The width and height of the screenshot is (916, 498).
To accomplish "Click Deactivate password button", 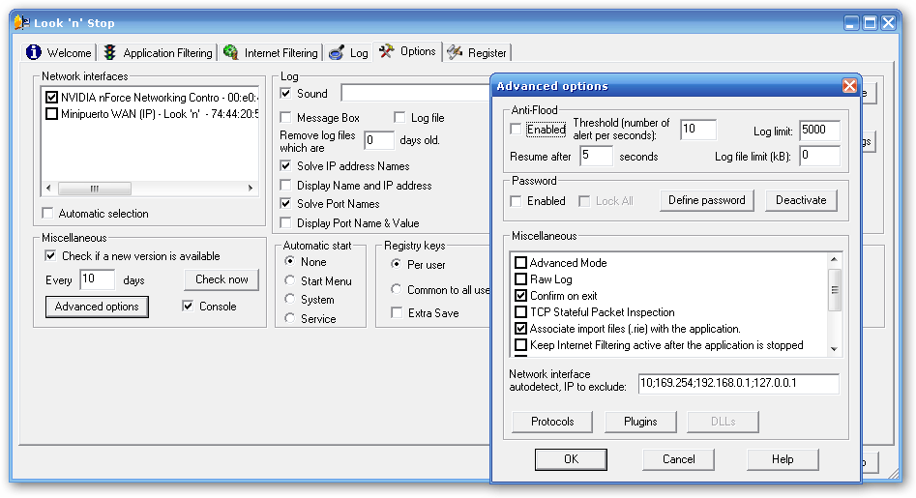I will click(x=801, y=200).
